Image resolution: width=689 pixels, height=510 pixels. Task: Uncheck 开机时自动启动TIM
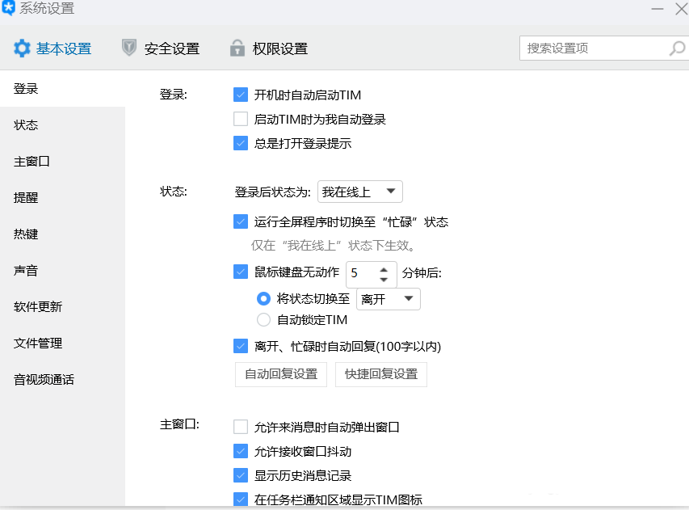click(241, 95)
